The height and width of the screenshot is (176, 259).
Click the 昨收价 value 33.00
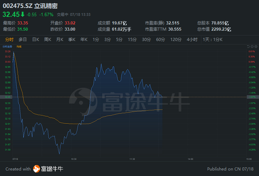click(70, 29)
